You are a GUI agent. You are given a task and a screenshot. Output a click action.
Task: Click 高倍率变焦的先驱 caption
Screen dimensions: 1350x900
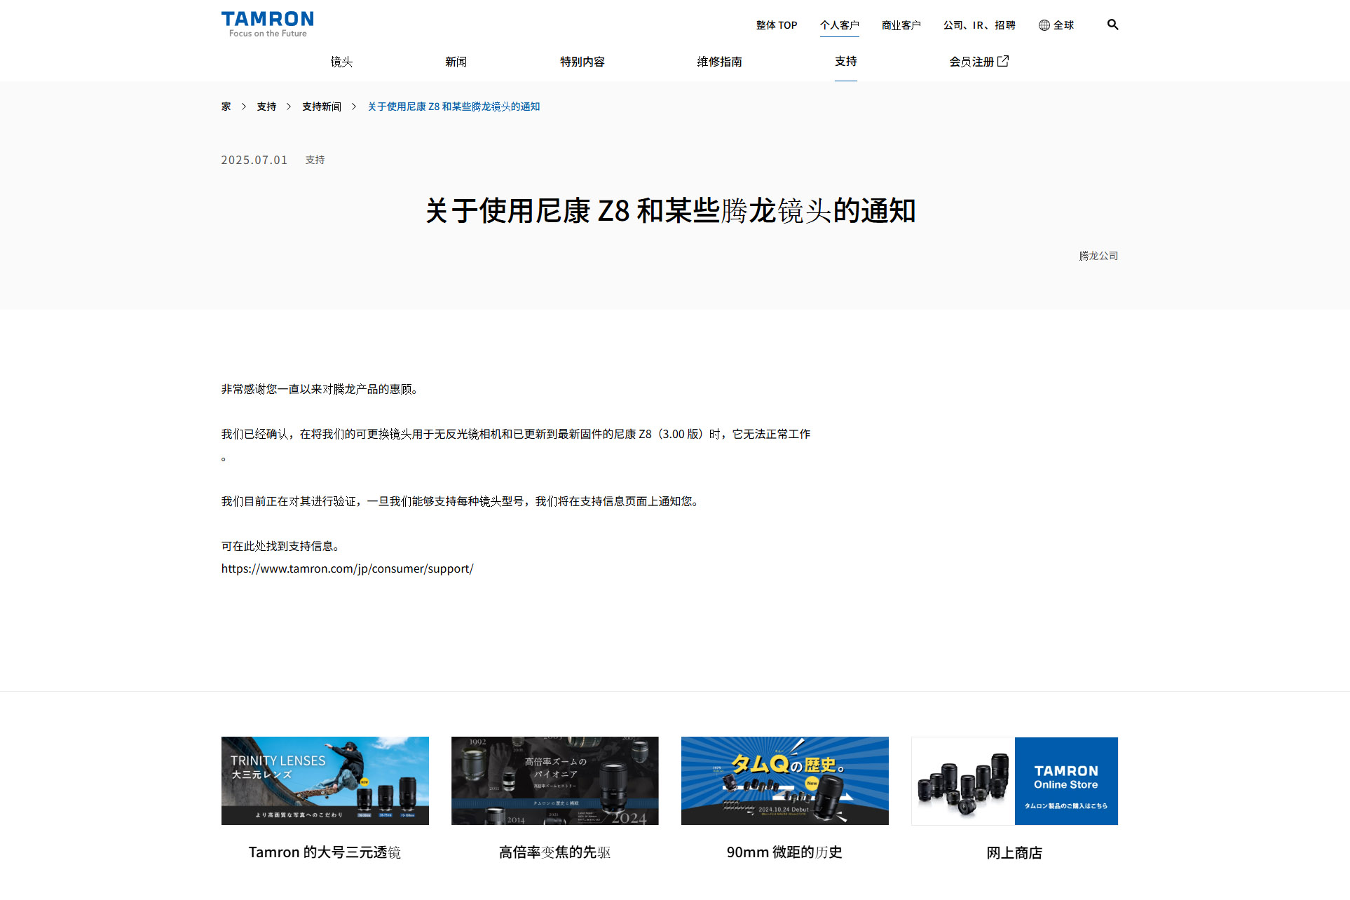pyautogui.click(x=554, y=852)
